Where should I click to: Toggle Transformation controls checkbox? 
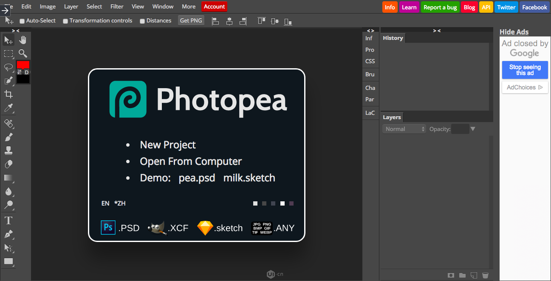coord(65,21)
